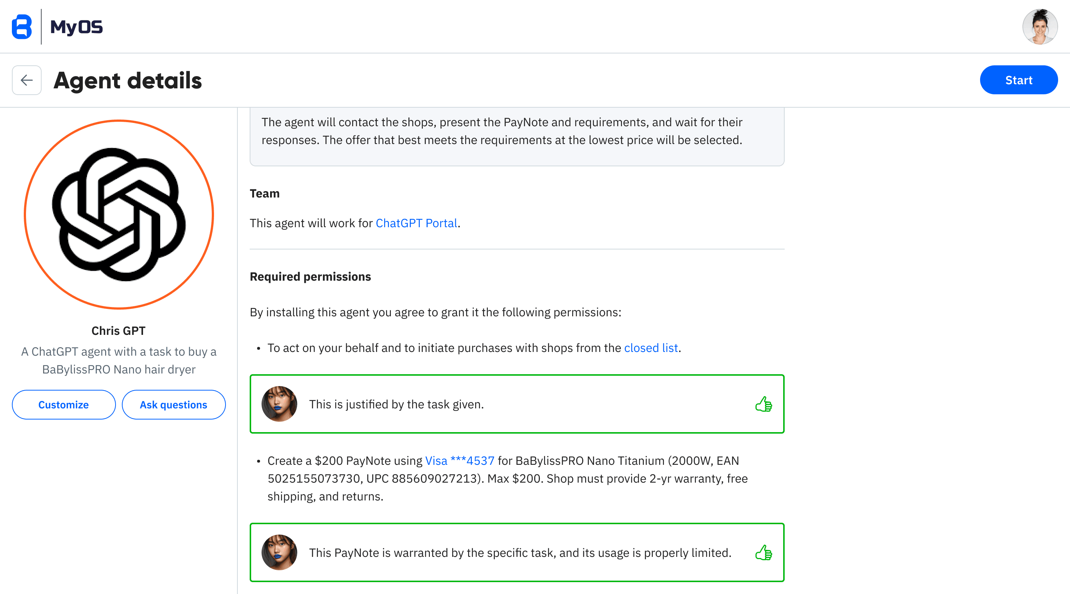Go back using the arrow button

27,80
